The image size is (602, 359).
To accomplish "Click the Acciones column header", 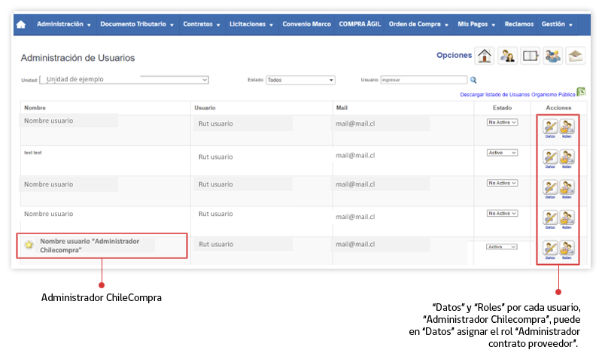I will point(558,108).
